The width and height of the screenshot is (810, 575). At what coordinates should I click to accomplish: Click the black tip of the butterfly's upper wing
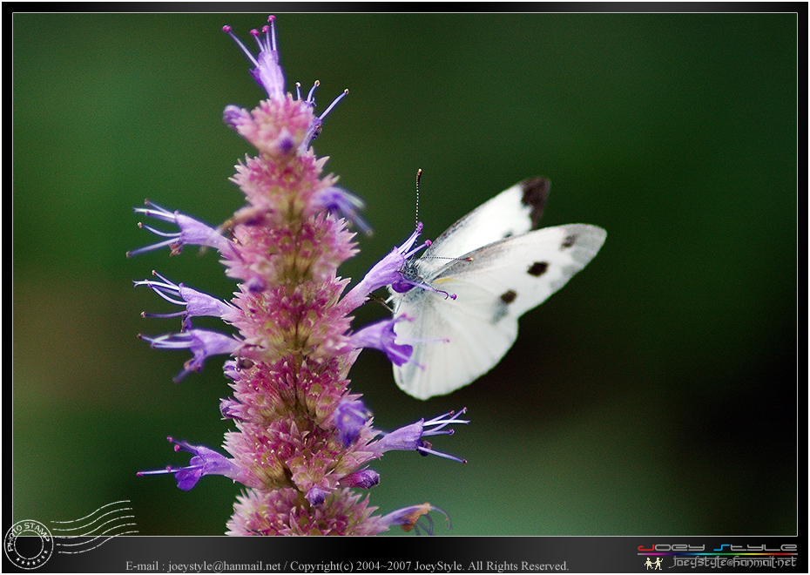[x=535, y=197]
